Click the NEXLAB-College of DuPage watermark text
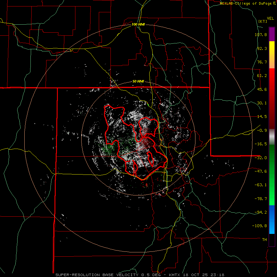Viewport: 277px width, 277px height. pyautogui.click(x=247, y=3)
